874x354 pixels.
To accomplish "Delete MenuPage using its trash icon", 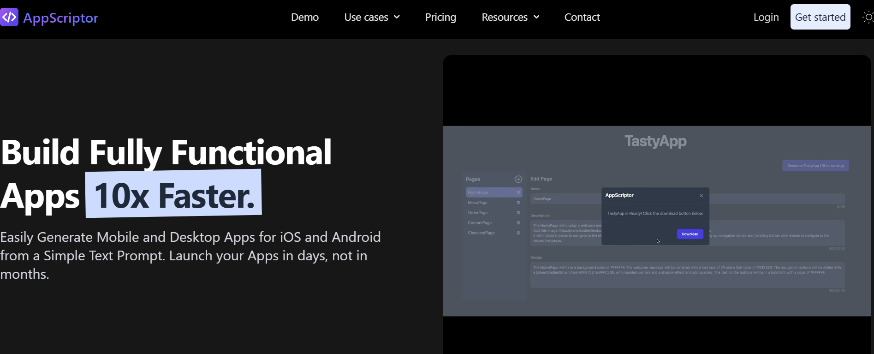I will [518, 203].
